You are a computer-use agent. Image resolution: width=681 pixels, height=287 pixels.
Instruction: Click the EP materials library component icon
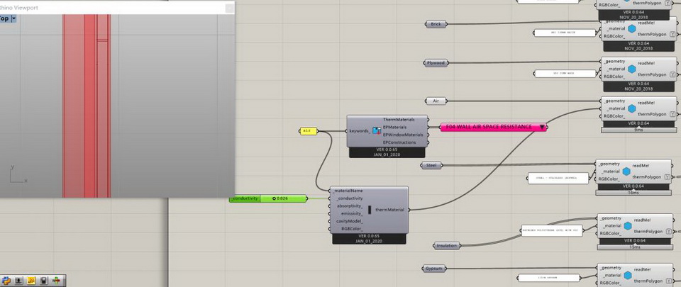[377, 131]
